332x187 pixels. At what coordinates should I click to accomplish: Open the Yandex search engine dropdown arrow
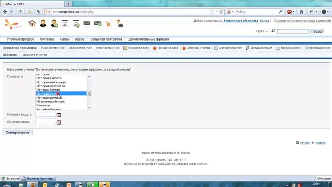pos(233,12)
